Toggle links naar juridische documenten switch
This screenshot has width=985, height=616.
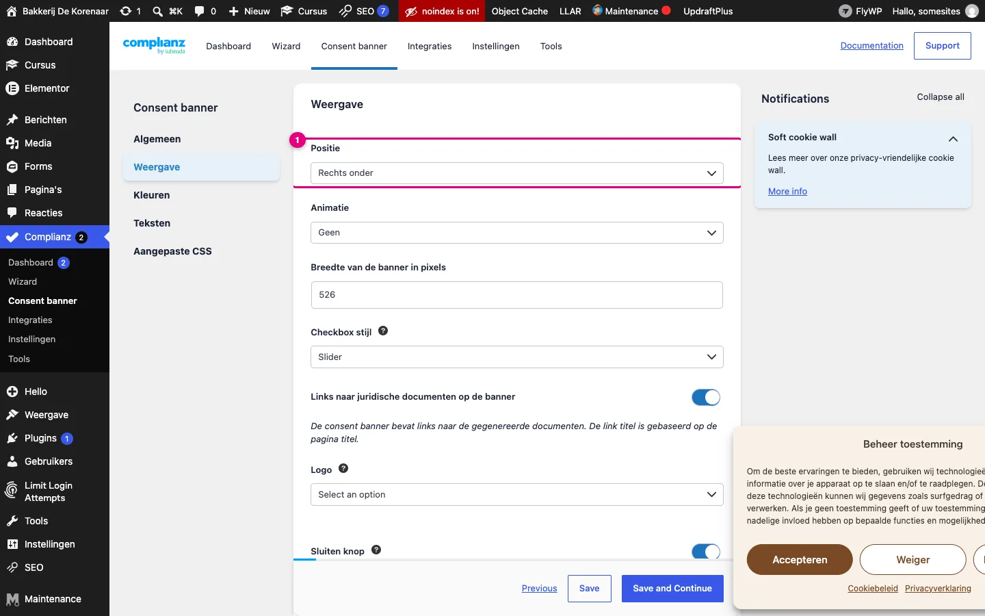click(x=706, y=397)
